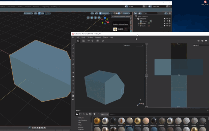Open the Overlays dropdown arrow in Blender
The height and width of the screenshot is (131, 209).
109,13
